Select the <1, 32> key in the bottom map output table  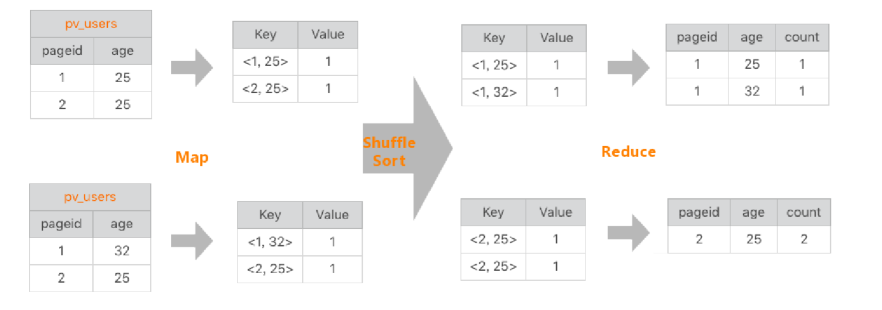[270, 242]
